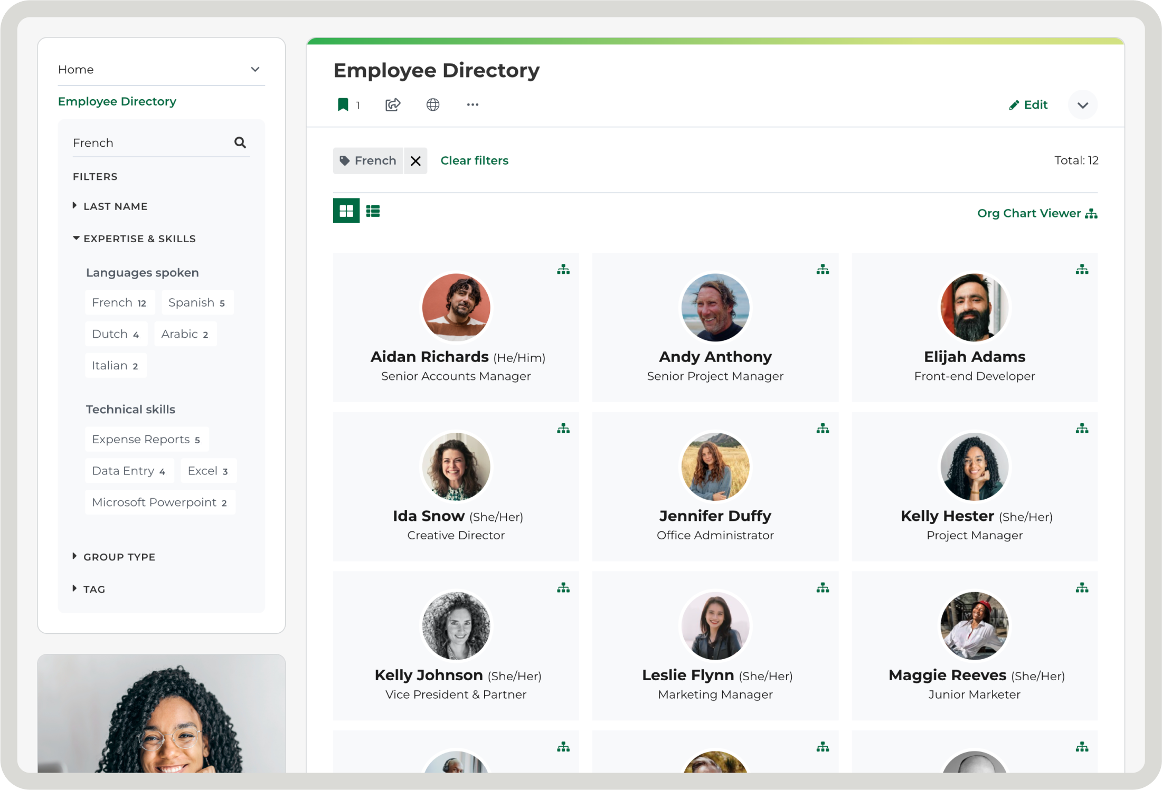1162x790 pixels.
Task: Click the Leslie Flynn profile photo
Action: (715, 625)
